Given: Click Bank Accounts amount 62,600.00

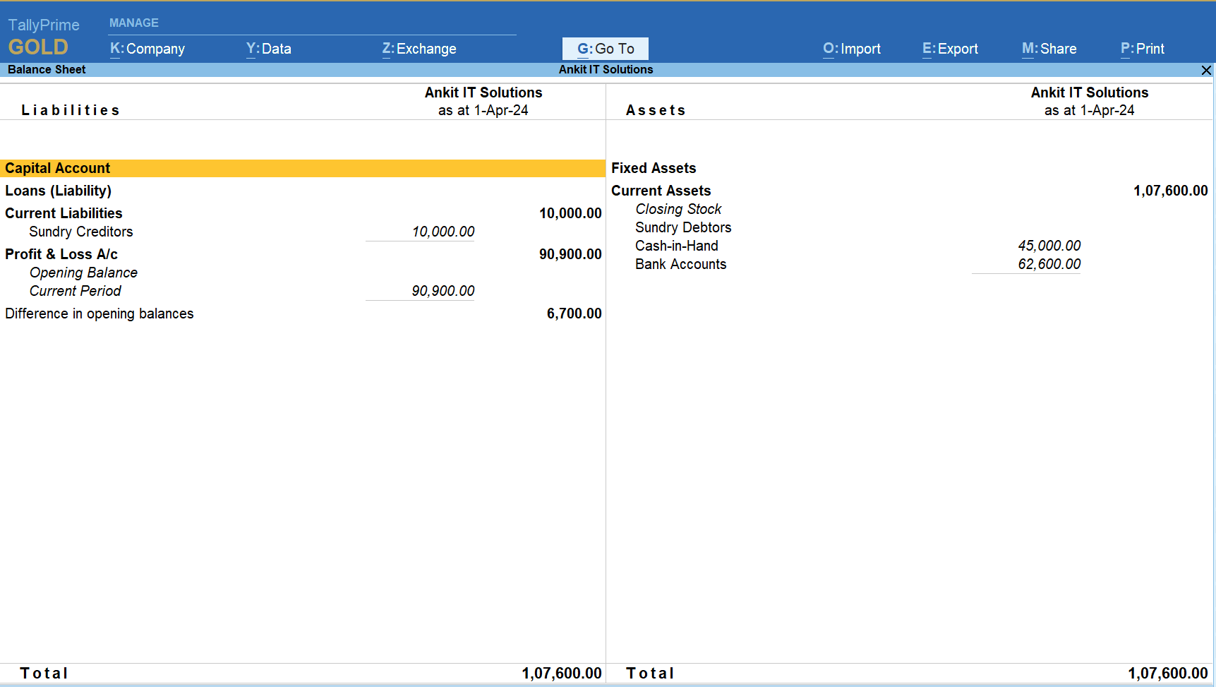Looking at the screenshot, I should point(1049,264).
